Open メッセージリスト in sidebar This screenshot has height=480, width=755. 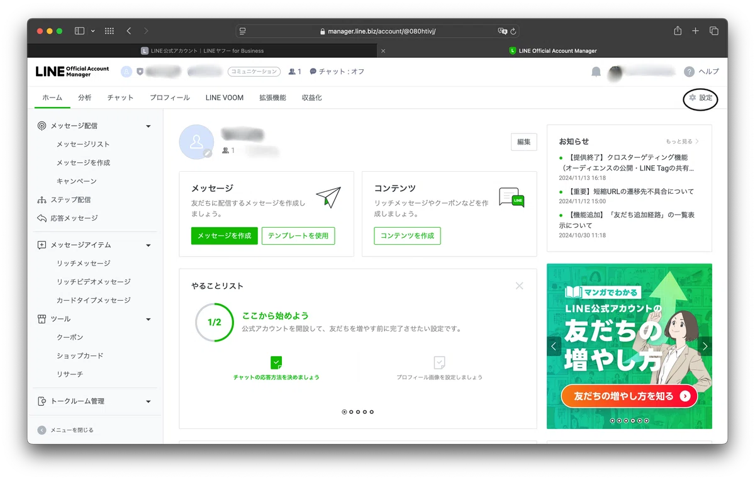pos(83,144)
